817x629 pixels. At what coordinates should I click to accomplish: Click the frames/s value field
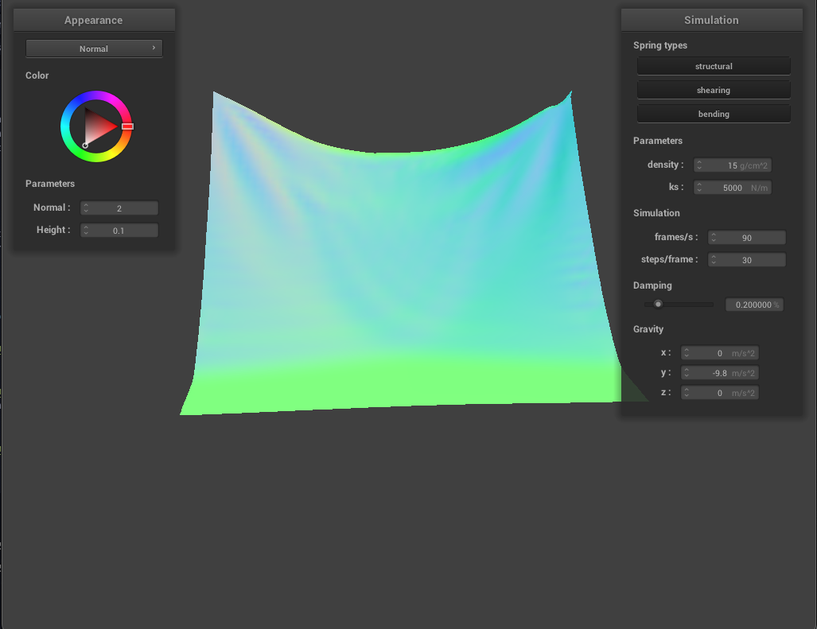coord(747,238)
